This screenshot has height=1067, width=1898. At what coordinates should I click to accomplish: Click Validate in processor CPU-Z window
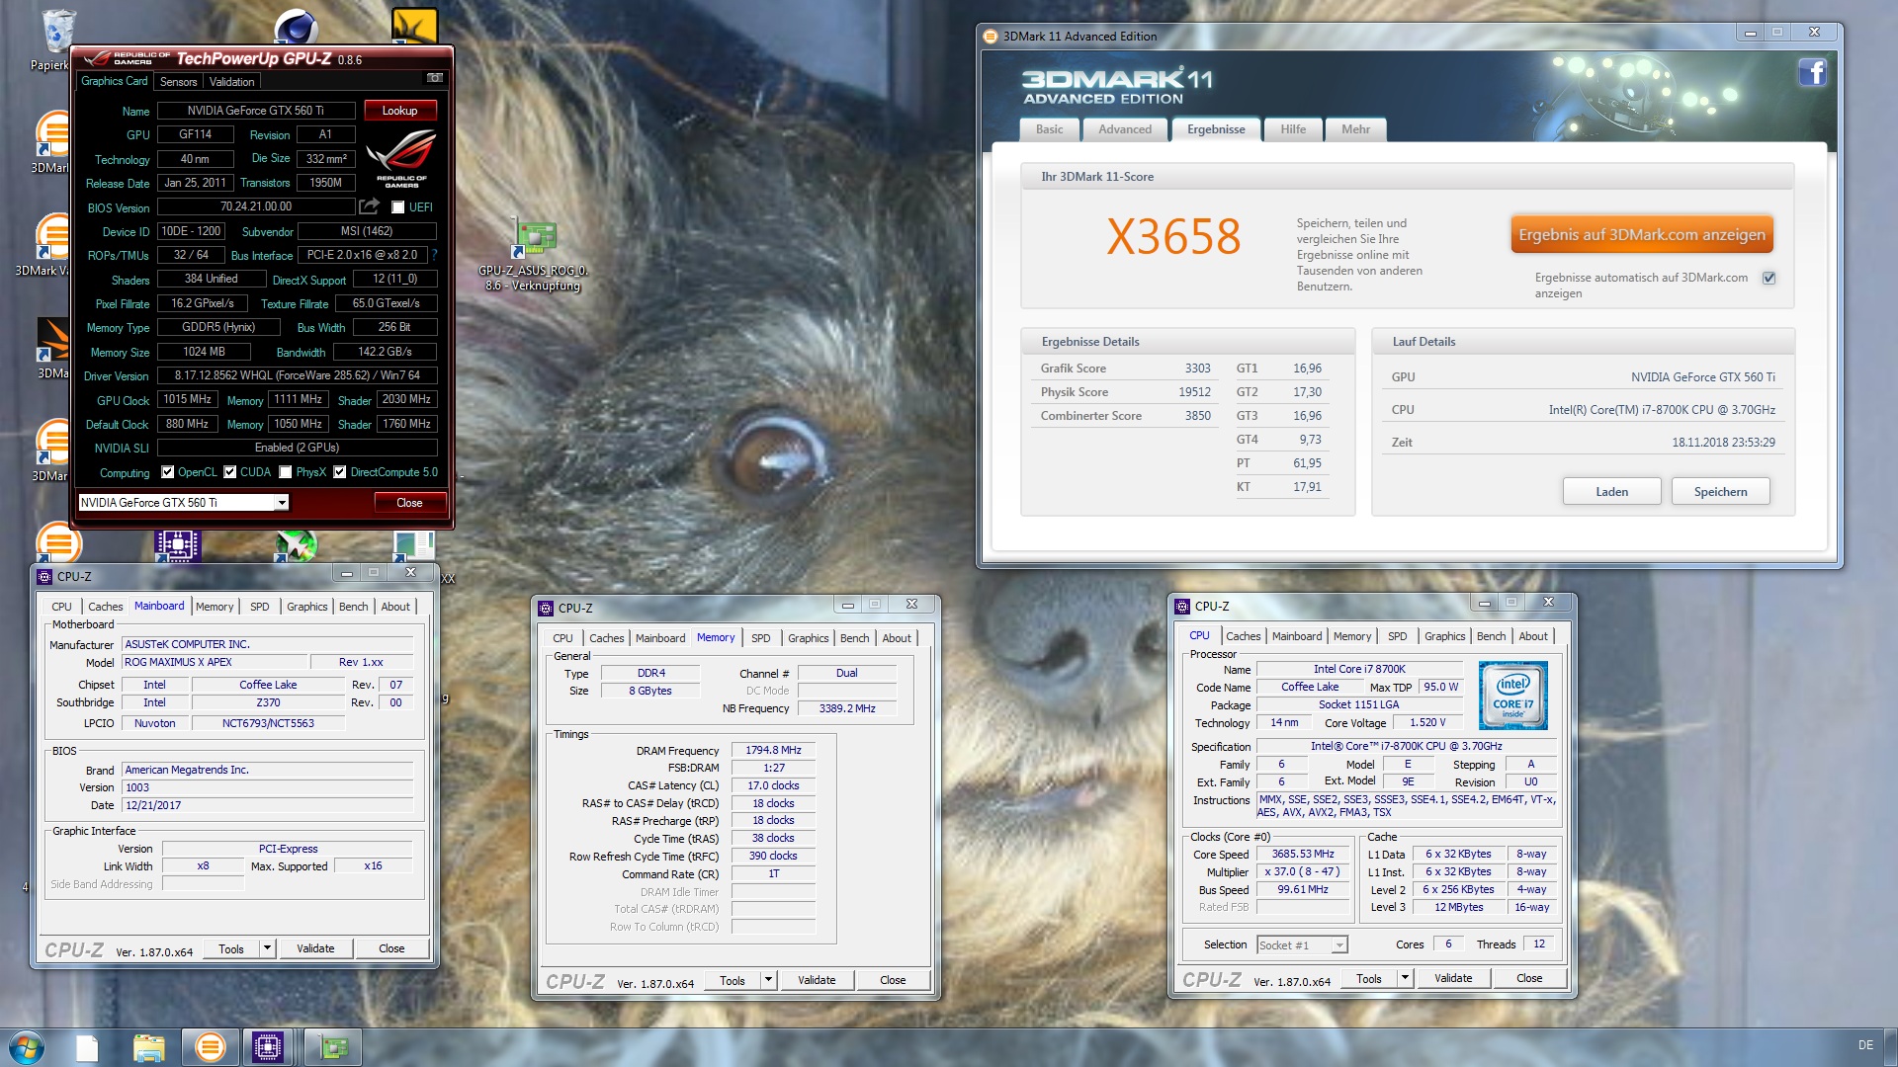[x=1453, y=978]
